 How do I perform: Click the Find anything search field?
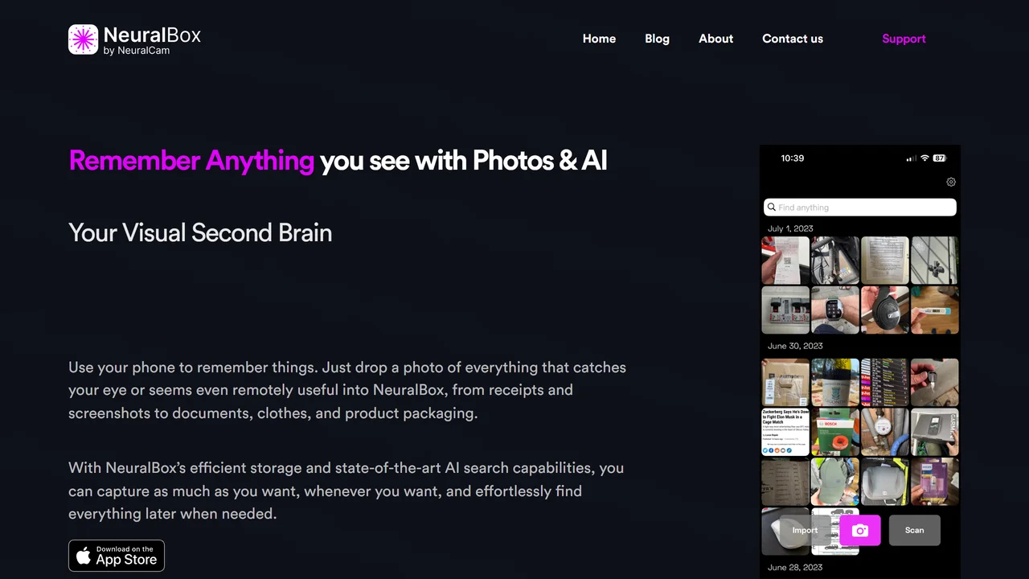(x=860, y=207)
